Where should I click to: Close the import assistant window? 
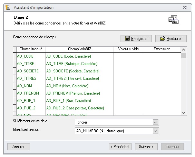[185, 7]
